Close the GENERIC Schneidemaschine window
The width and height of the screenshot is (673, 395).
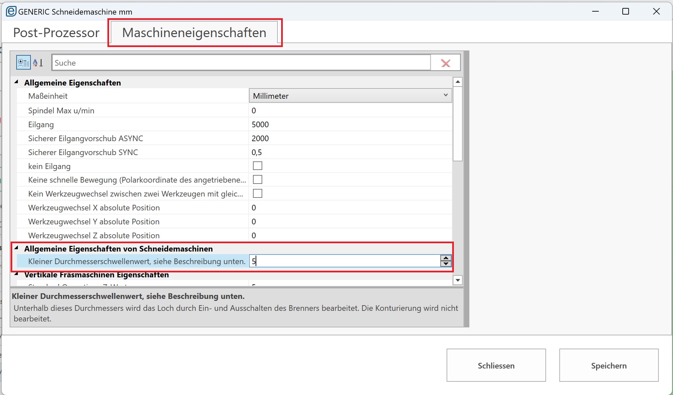pyautogui.click(x=656, y=11)
